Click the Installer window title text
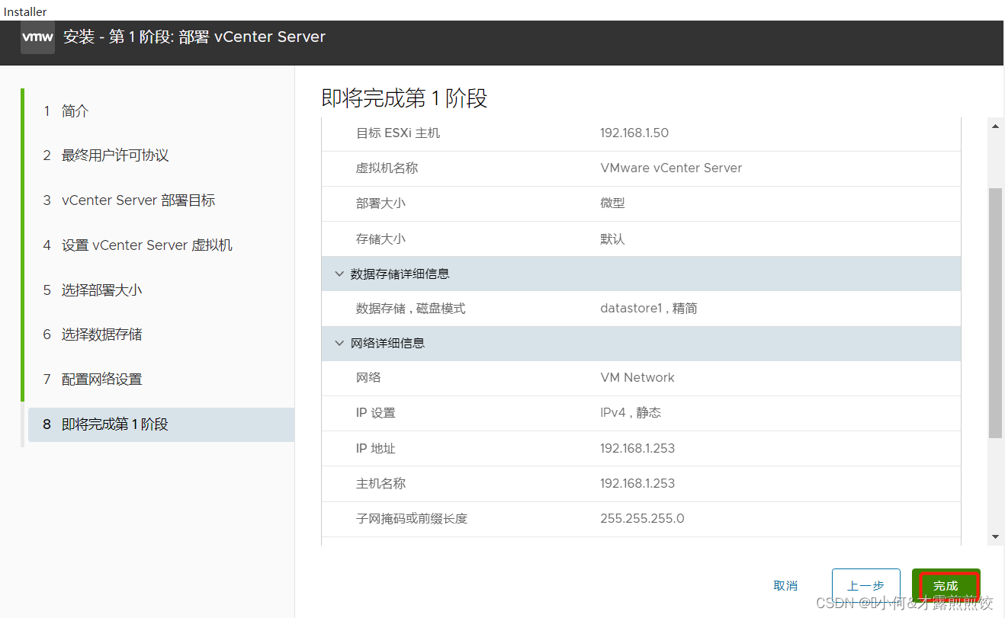Screen dimensions: 1005x618 click(25, 11)
